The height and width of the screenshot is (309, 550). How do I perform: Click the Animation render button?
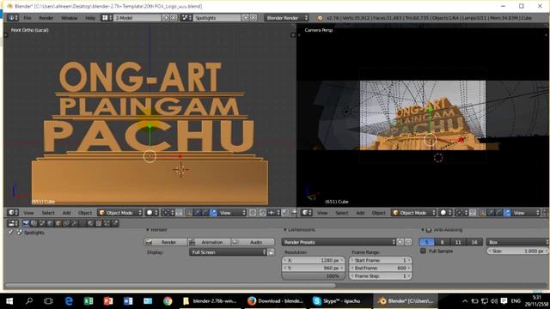point(209,242)
